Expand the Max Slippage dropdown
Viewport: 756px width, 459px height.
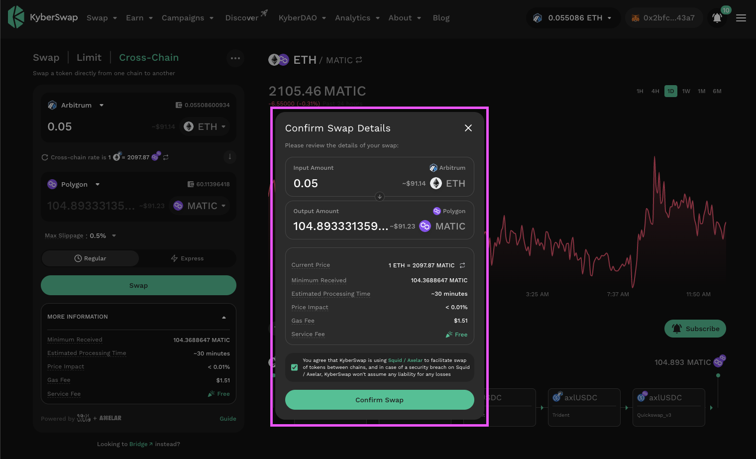[114, 236]
